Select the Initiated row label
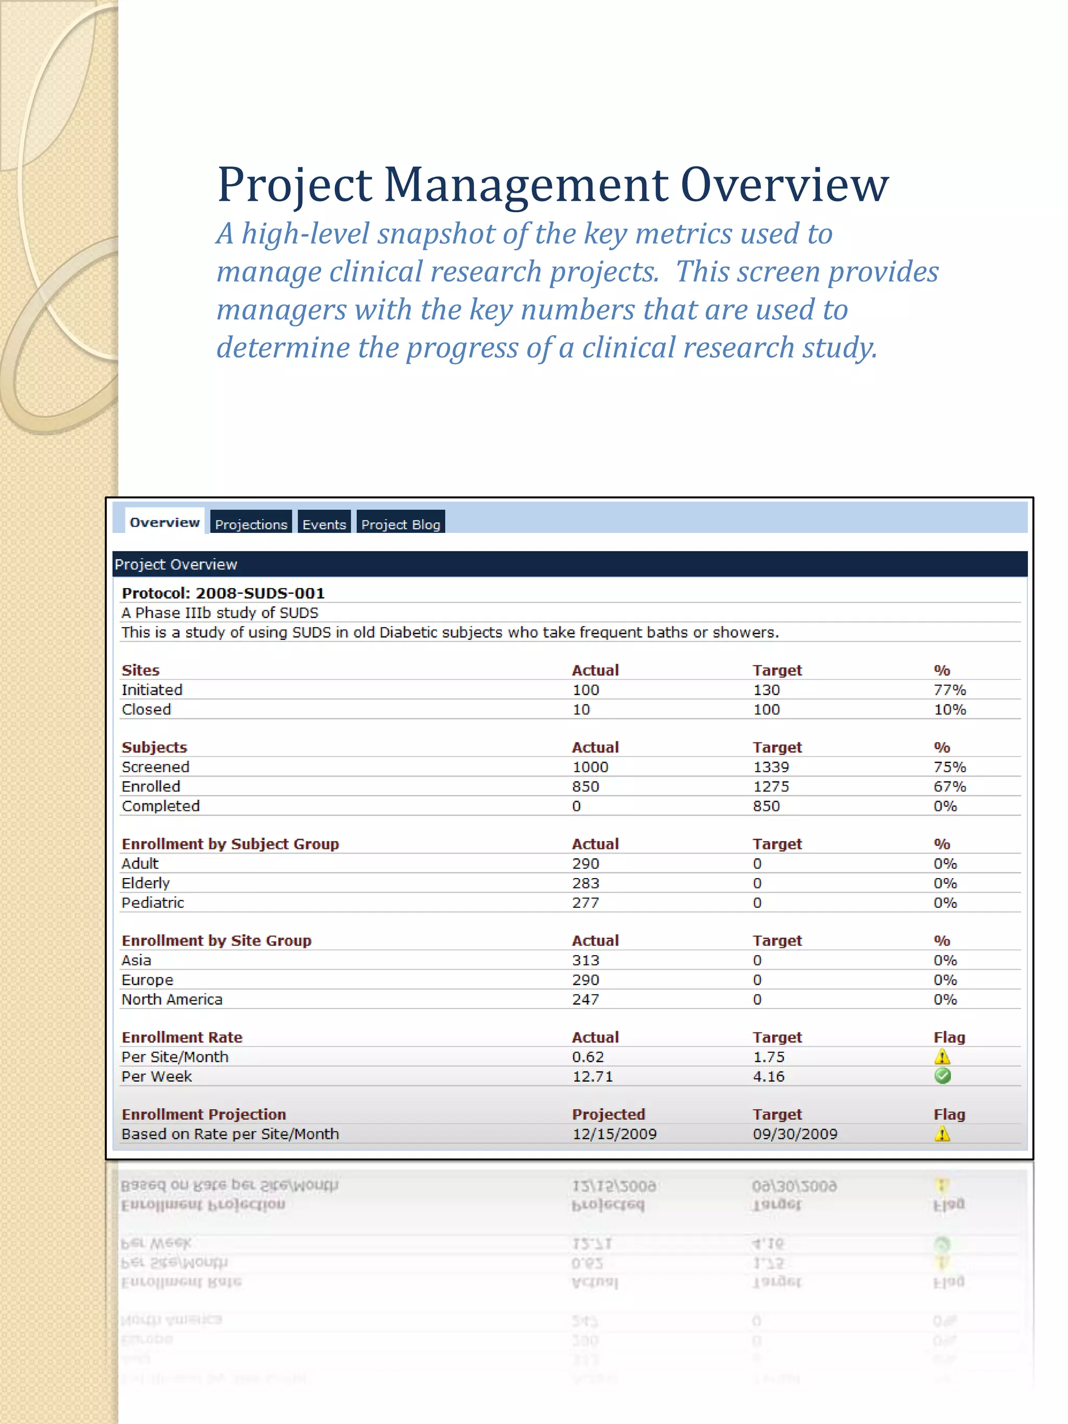Screen dimensions: 1068x1424 [x=152, y=689]
